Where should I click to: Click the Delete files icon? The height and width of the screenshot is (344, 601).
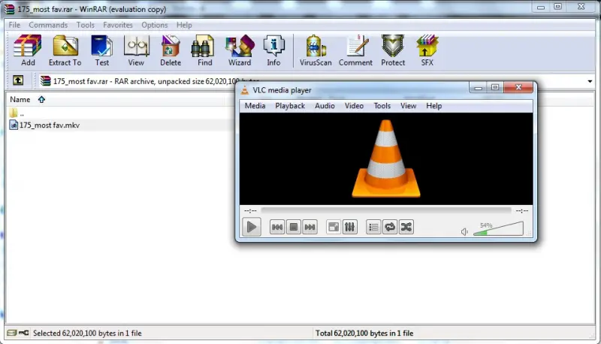click(171, 50)
